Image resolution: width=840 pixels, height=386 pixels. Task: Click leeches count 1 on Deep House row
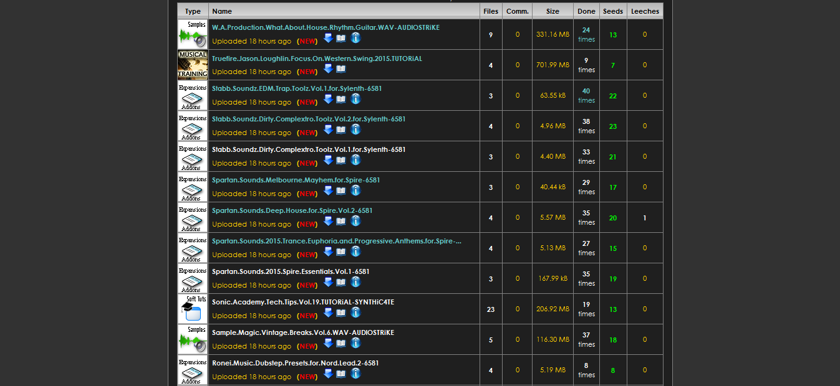click(x=645, y=218)
